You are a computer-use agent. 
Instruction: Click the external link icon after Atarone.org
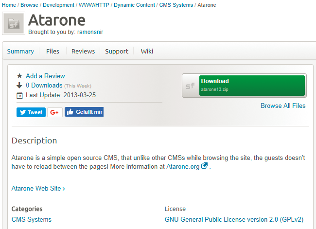point(204,166)
